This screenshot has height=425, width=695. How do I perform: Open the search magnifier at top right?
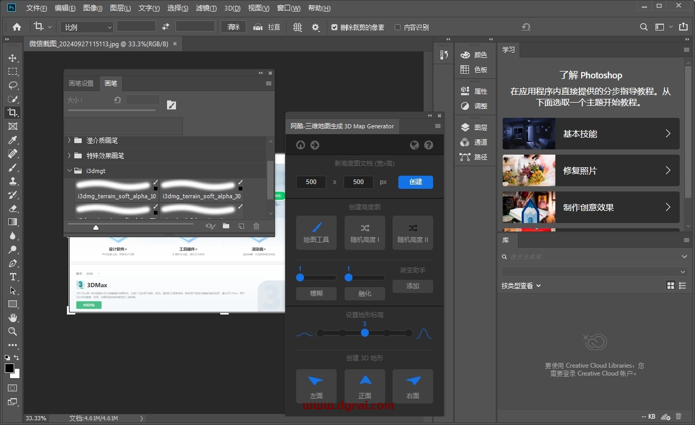[x=644, y=27]
